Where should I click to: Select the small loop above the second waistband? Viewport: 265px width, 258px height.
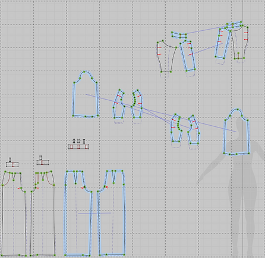click(x=40, y=158)
